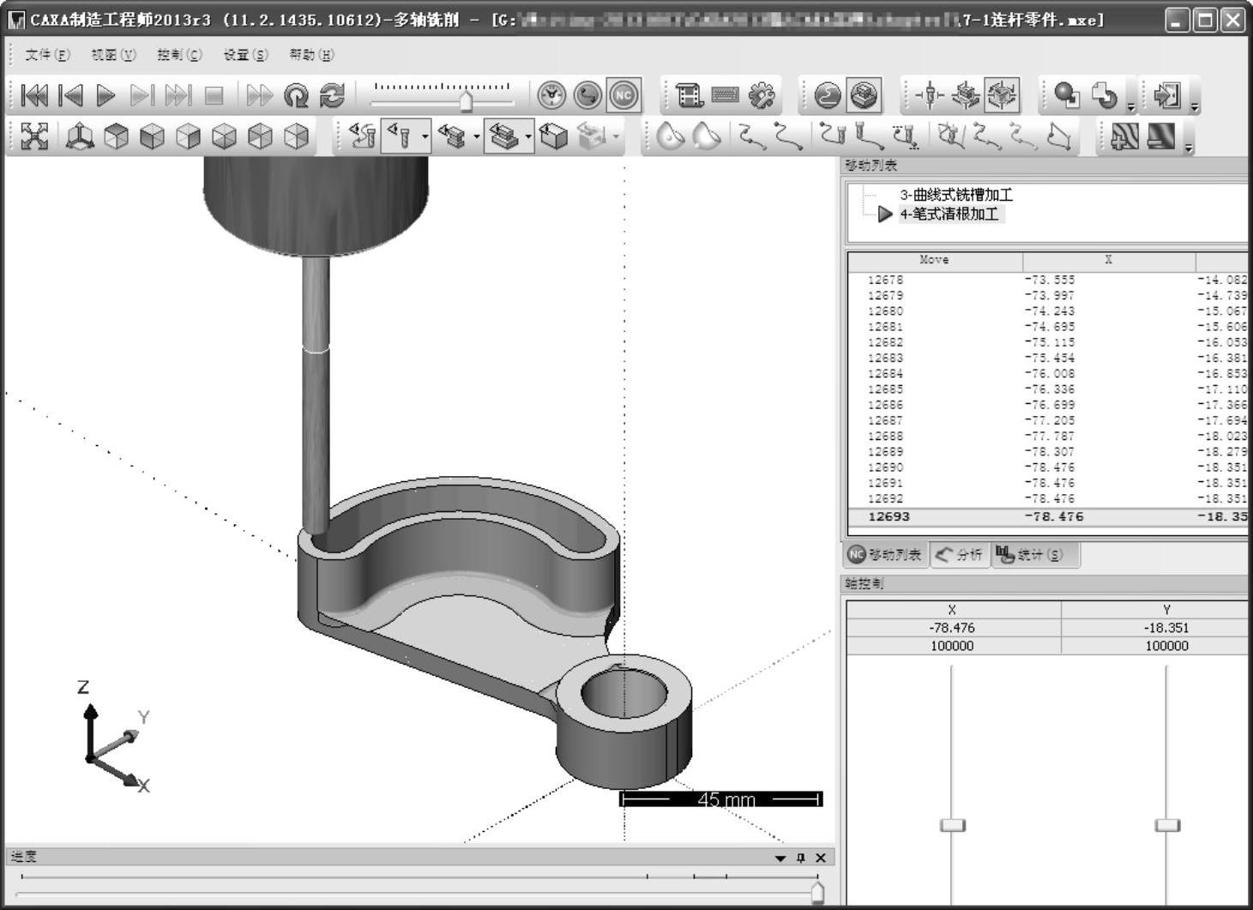Open dropdown arrow beside tool display button
1253x910 pixels.
tap(425, 136)
